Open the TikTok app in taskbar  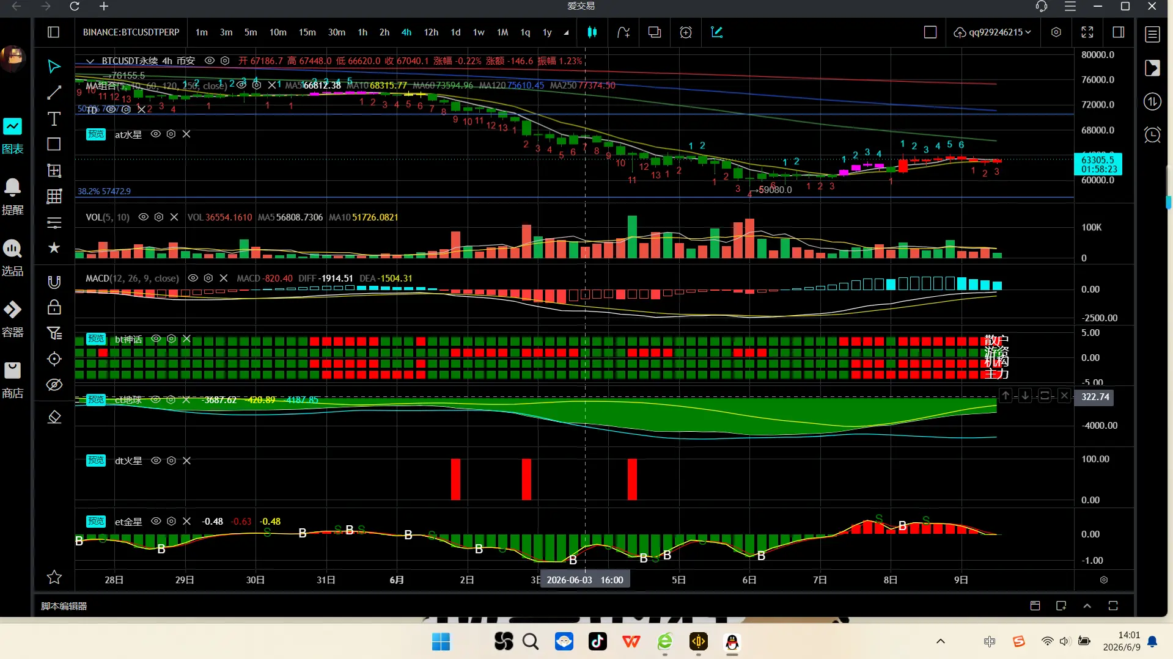597,642
